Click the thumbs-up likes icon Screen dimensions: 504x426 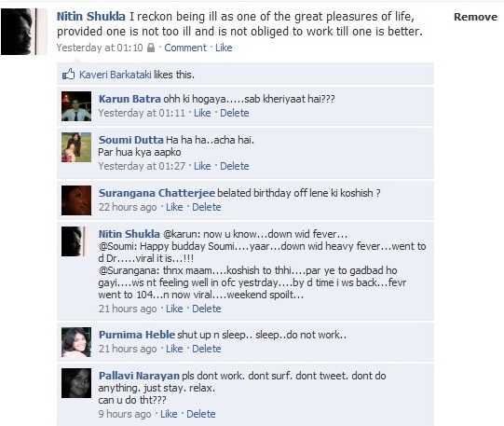click(68, 75)
